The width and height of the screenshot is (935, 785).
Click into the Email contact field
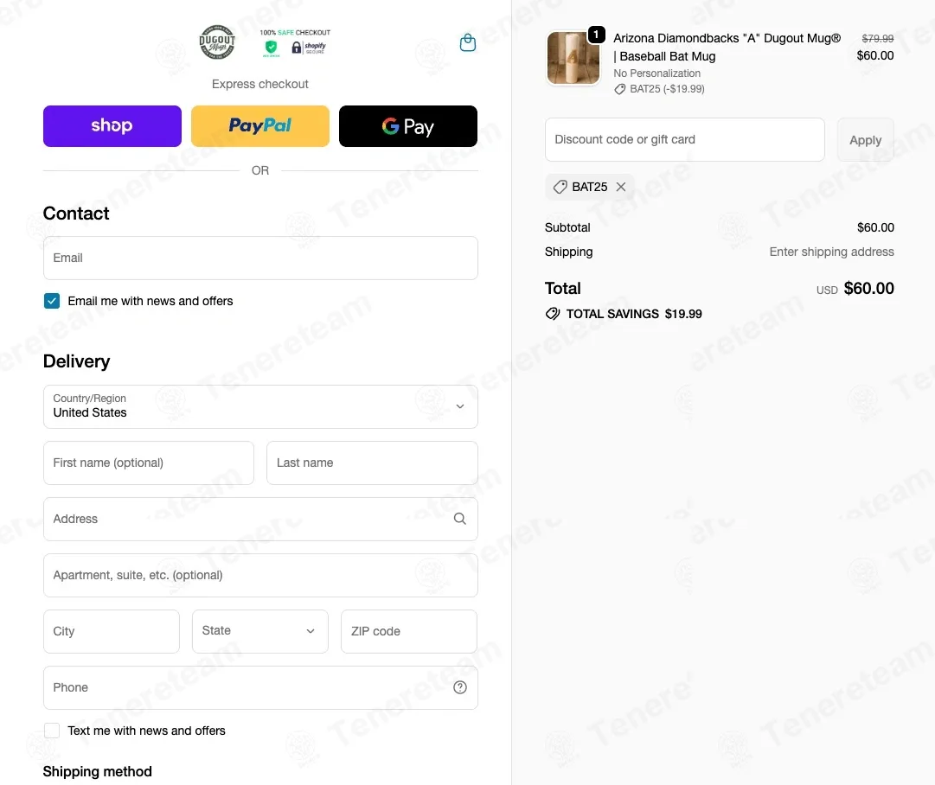click(x=260, y=258)
